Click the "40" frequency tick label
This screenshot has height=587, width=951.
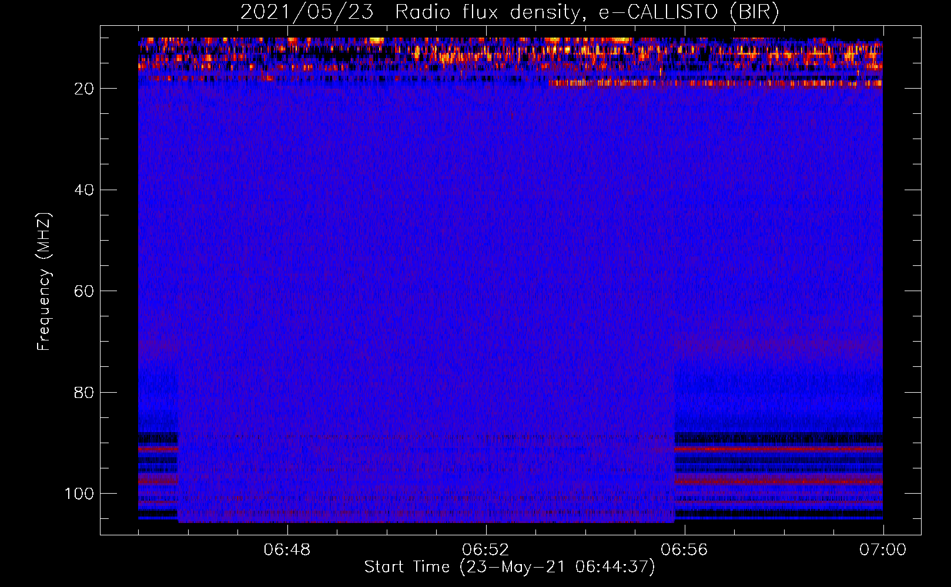85,190
